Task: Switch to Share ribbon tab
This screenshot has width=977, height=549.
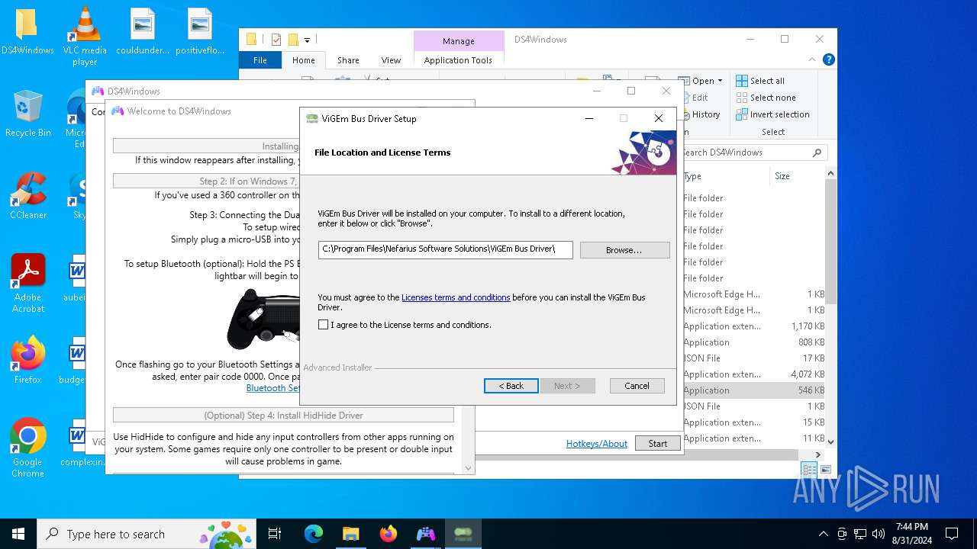Action: click(348, 60)
